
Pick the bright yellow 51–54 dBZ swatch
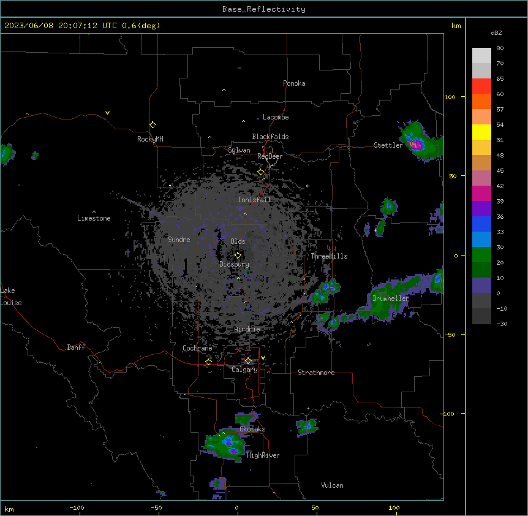[x=481, y=132]
